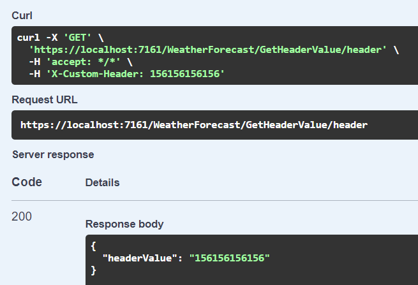Viewport: 418px width, 285px height.
Task: Click the opening brace of response JSON
Action: coord(93,246)
